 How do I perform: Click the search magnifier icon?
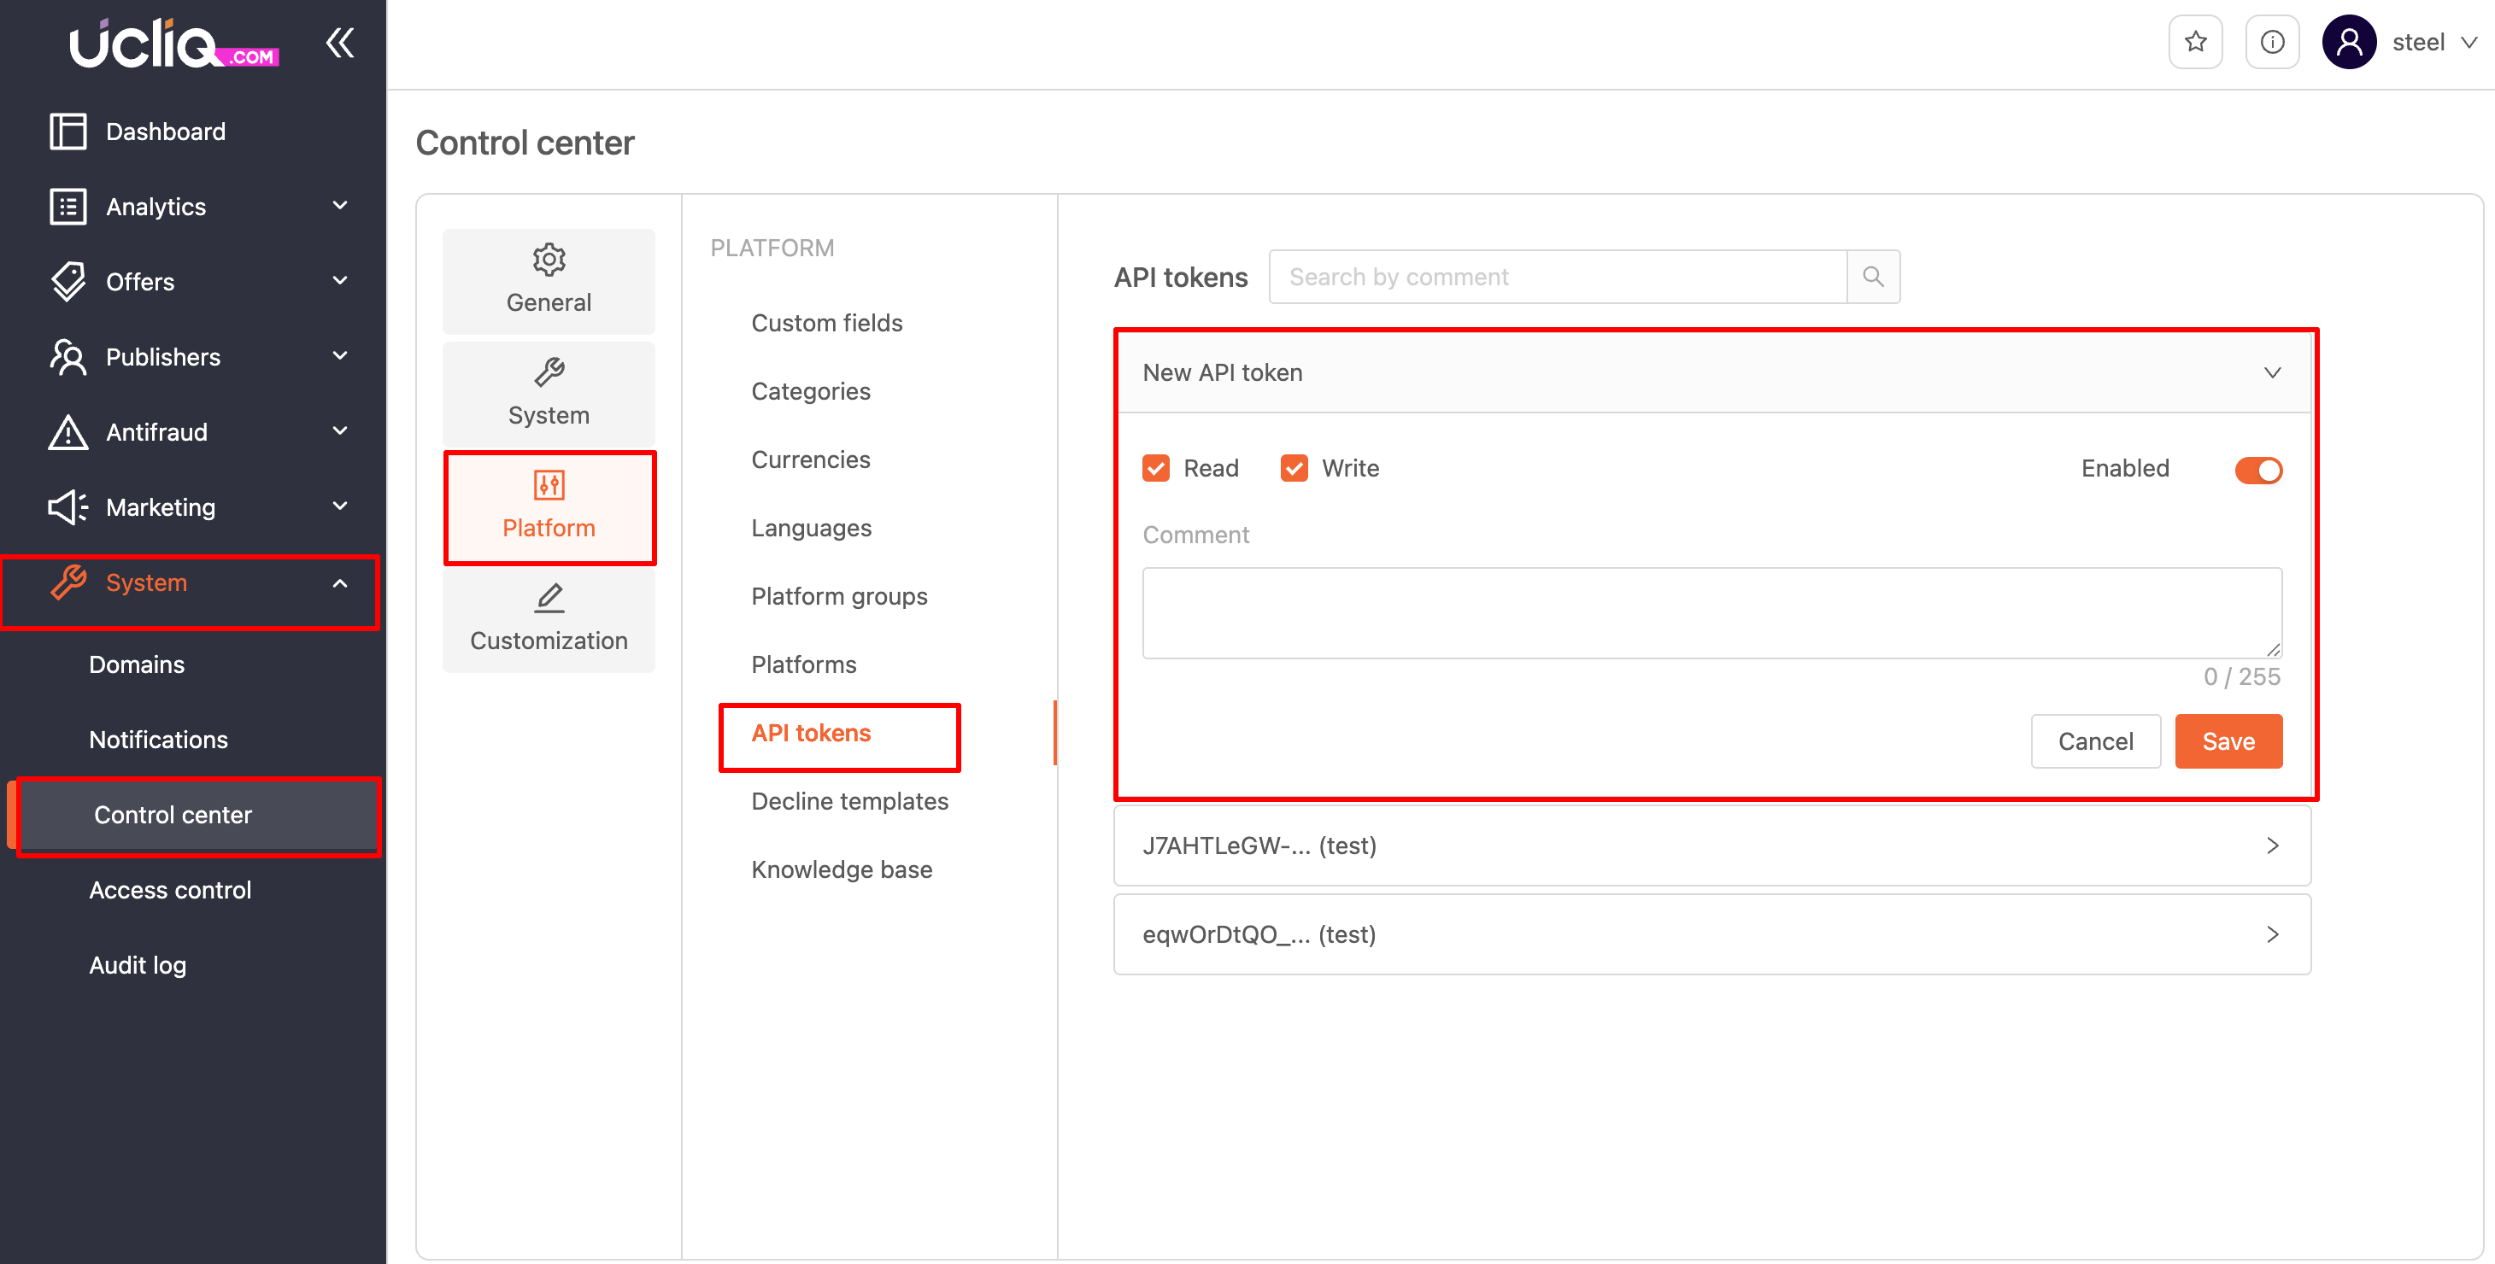pyautogui.click(x=1872, y=277)
